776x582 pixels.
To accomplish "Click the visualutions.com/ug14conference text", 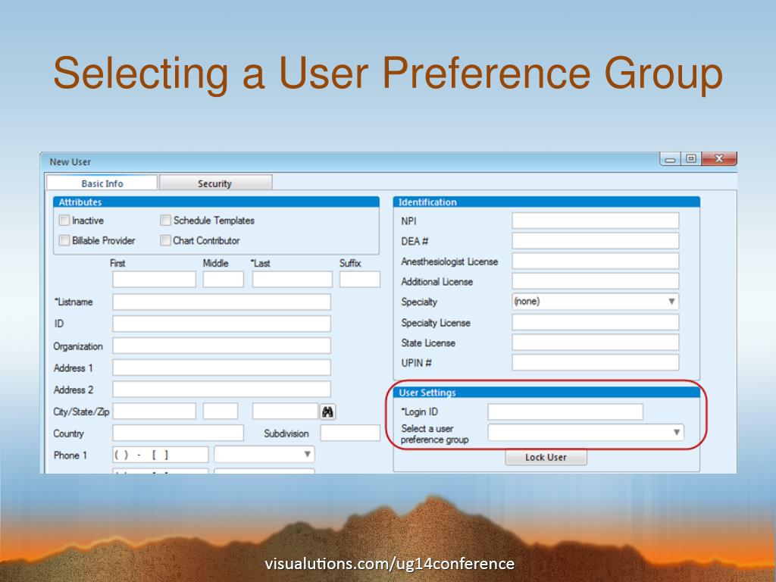I will click(x=390, y=563).
